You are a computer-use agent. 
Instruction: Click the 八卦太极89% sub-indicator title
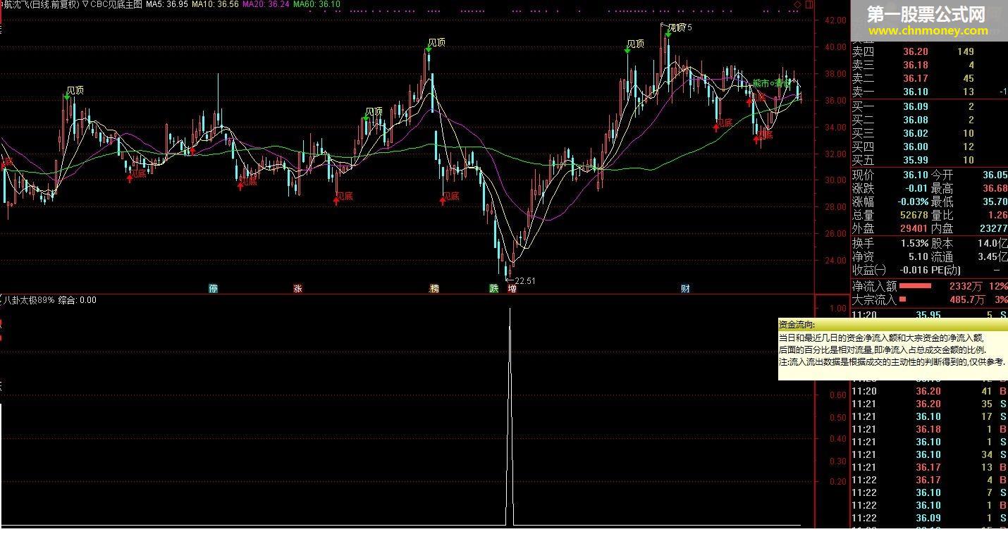[28, 300]
